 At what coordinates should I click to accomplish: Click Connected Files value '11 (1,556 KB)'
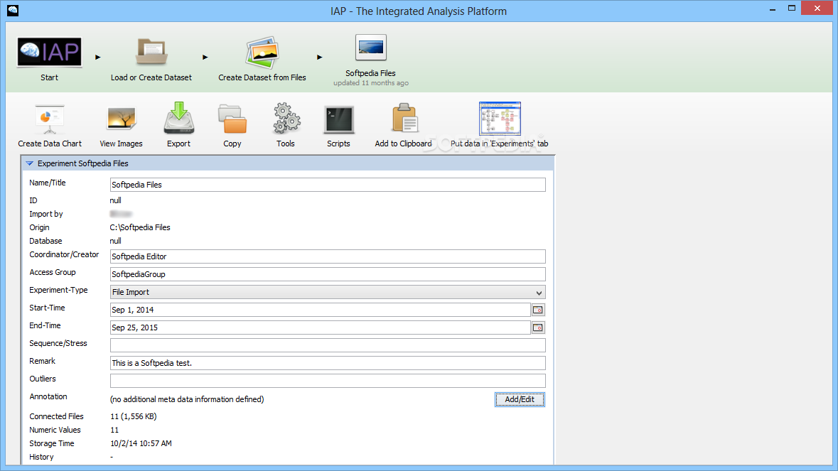134,416
